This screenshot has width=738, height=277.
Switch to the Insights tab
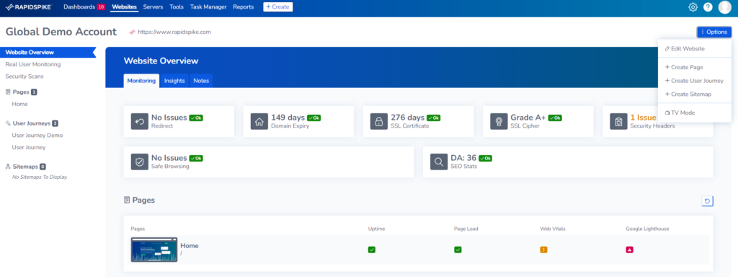(x=174, y=81)
